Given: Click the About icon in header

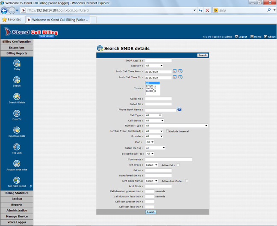Looking at the screenshot, I should [265, 37].
